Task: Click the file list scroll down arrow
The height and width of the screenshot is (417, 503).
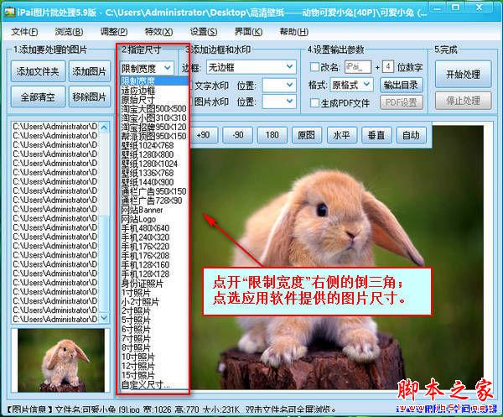Action: pos(104,317)
